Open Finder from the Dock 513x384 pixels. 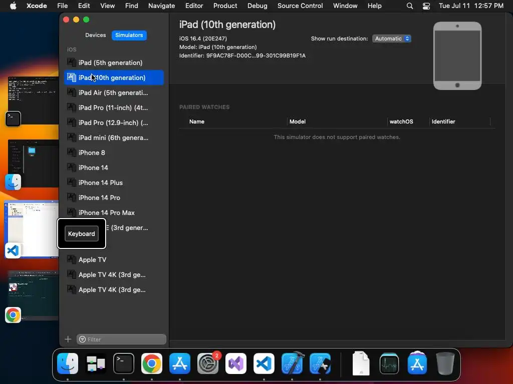68,363
